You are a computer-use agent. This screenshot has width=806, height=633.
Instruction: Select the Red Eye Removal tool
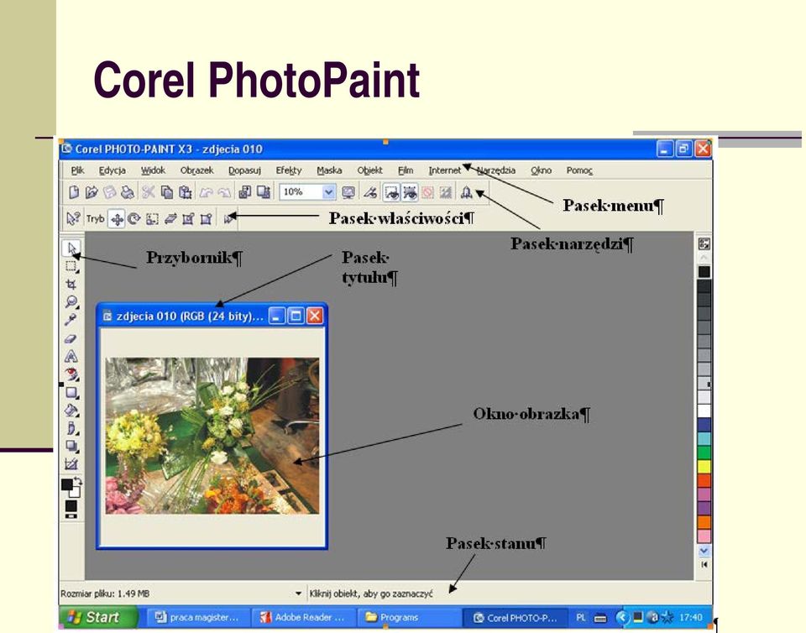71,374
